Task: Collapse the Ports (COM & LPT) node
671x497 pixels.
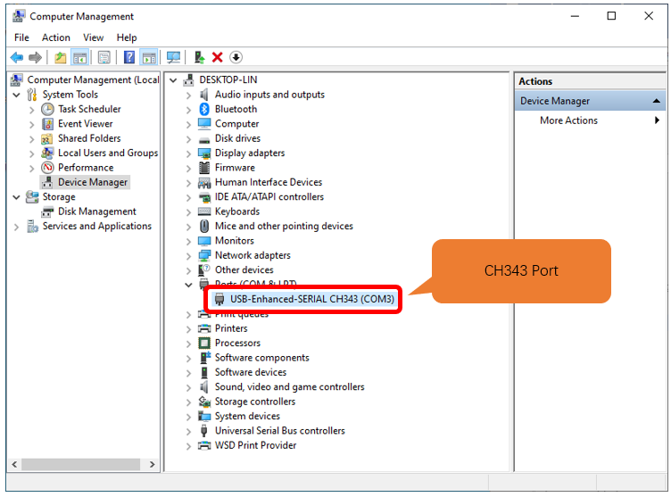Action: [188, 285]
